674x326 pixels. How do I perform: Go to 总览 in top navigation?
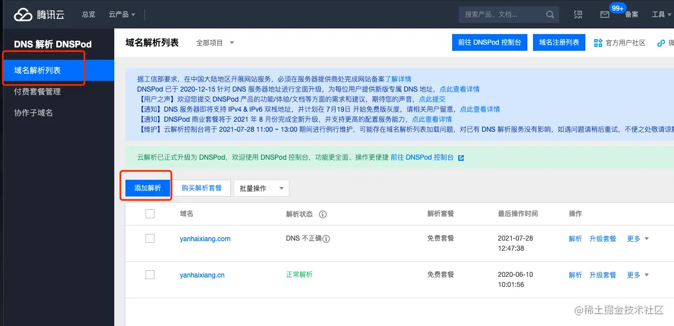tap(89, 15)
